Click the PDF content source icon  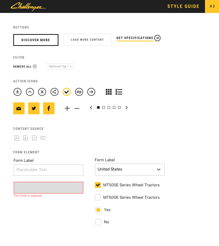(17, 138)
